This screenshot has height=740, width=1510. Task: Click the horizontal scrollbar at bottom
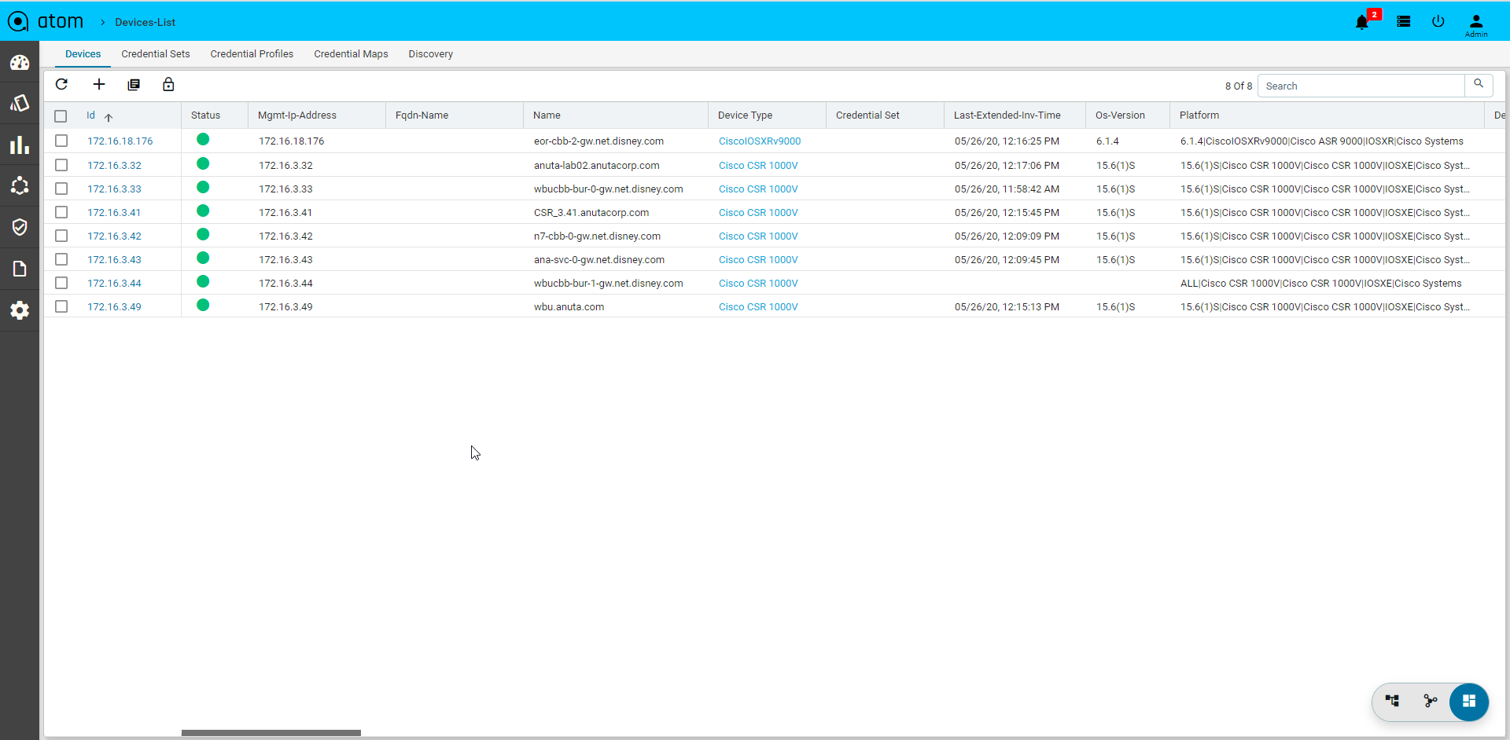[271, 733]
